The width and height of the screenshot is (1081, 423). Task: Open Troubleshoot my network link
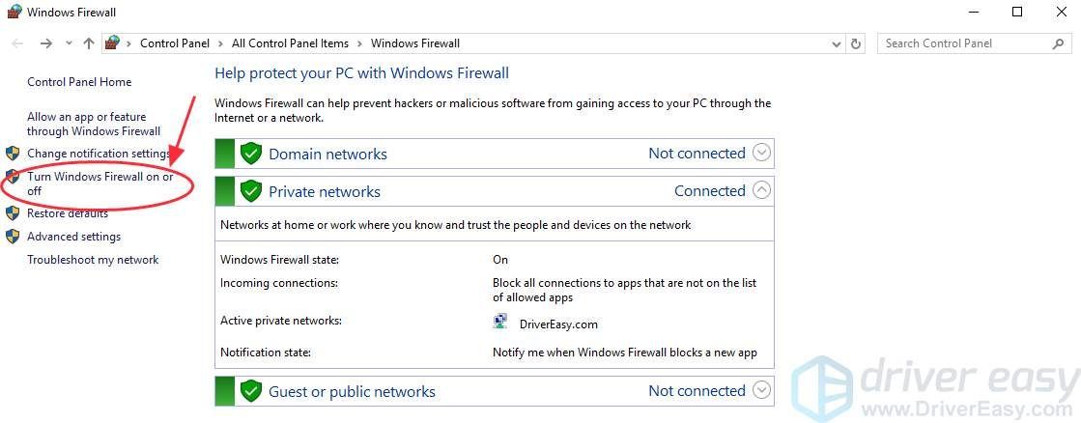pyautogui.click(x=93, y=260)
